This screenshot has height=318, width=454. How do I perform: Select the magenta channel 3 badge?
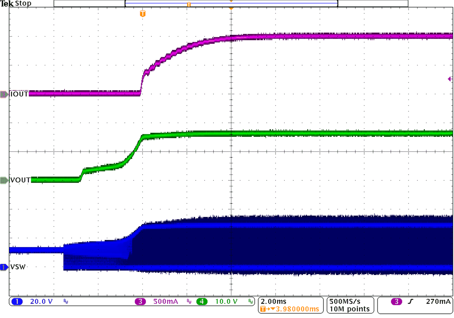[x=140, y=301]
